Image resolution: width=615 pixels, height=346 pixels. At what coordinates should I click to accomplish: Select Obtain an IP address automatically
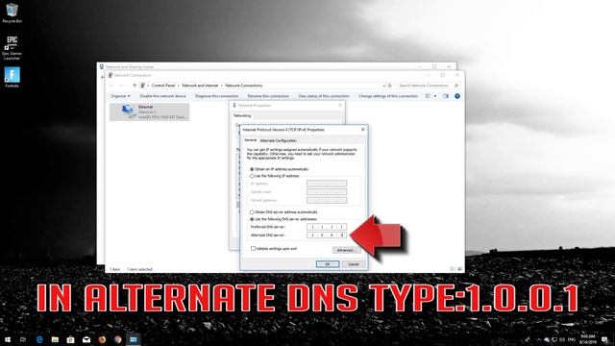pos(252,169)
